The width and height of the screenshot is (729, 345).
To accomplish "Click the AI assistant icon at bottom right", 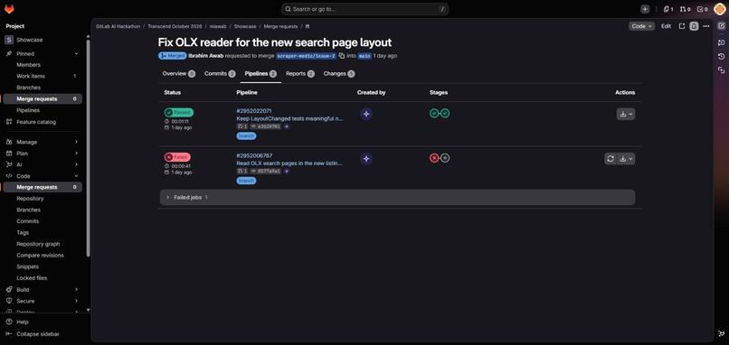I will coord(721,333).
